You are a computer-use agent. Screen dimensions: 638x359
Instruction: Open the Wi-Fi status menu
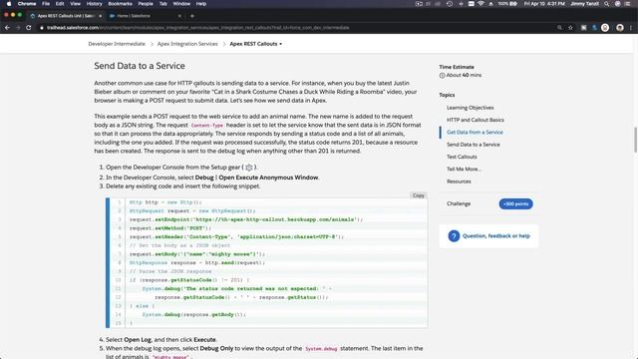pyautogui.click(x=480, y=4)
